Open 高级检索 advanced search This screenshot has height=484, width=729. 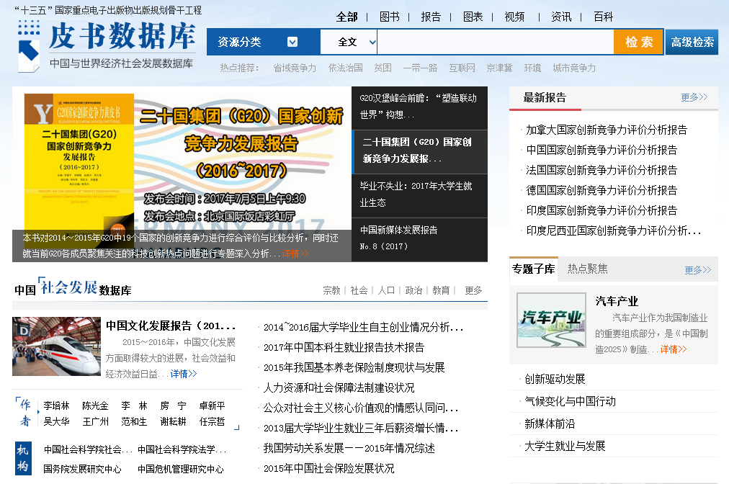click(x=692, y=42)
